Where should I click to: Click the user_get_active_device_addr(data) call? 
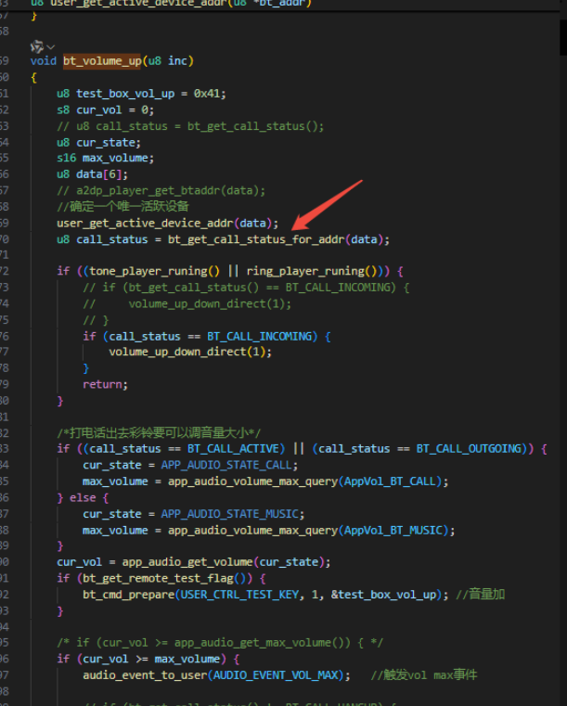(x=168, y=223)
